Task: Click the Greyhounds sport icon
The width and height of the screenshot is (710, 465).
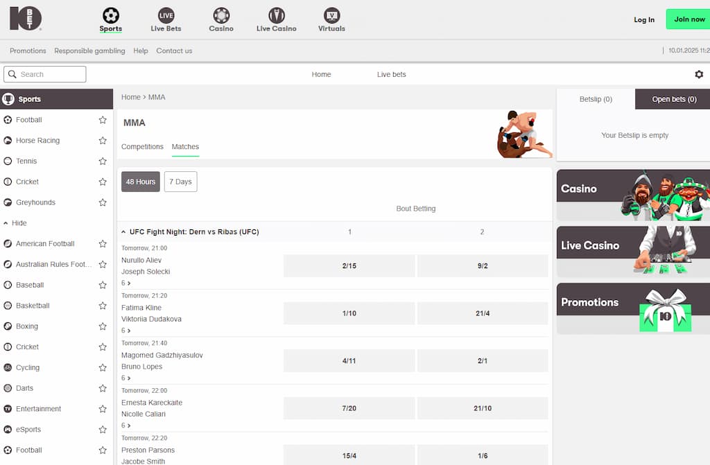Action: [x=8, y=202]
